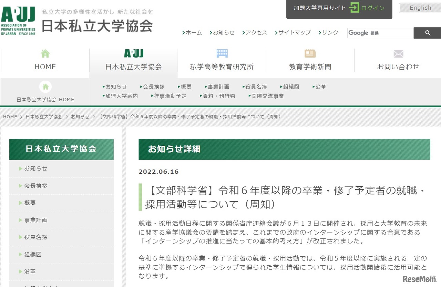
Task: Click the green login arrow icon
Action: click(354, 8)
